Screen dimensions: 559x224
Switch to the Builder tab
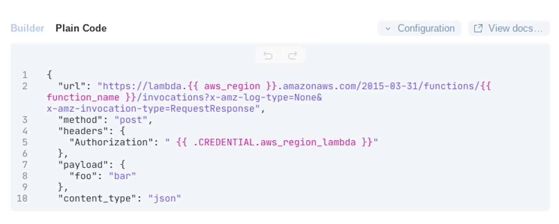tap(27, 28)
